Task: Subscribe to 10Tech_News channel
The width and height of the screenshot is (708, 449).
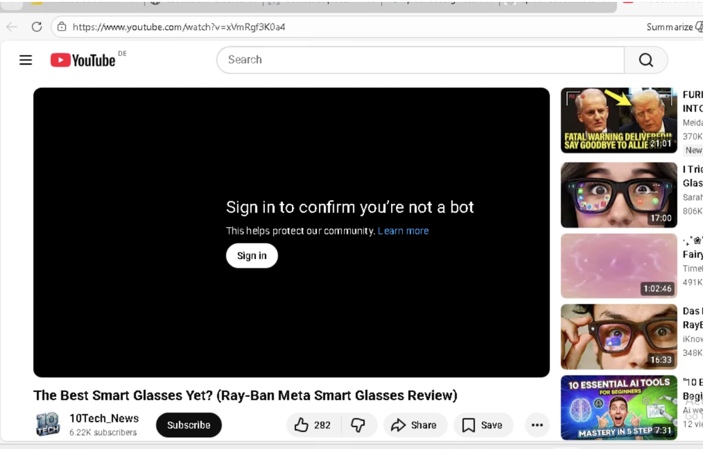Action: (188, 425)
